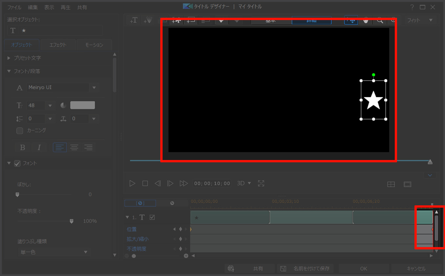445x276 pixels.
Task: Open the フィット zoom dropdown
Action: click(x=420, y=20)
